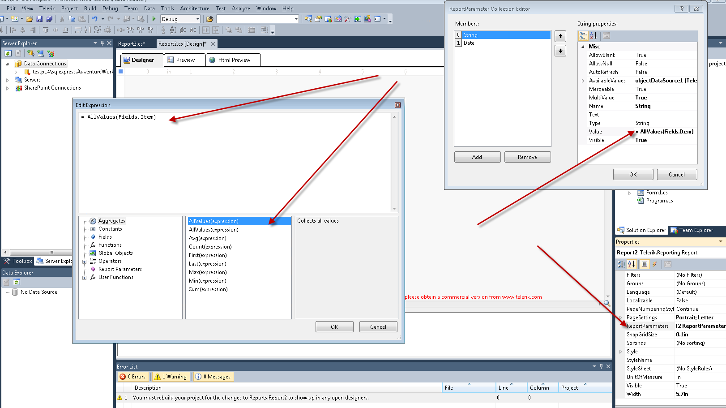Click the Align Lefts layout toolbar icon
This screenshot has height=408, width=726.
click(13, 30)
